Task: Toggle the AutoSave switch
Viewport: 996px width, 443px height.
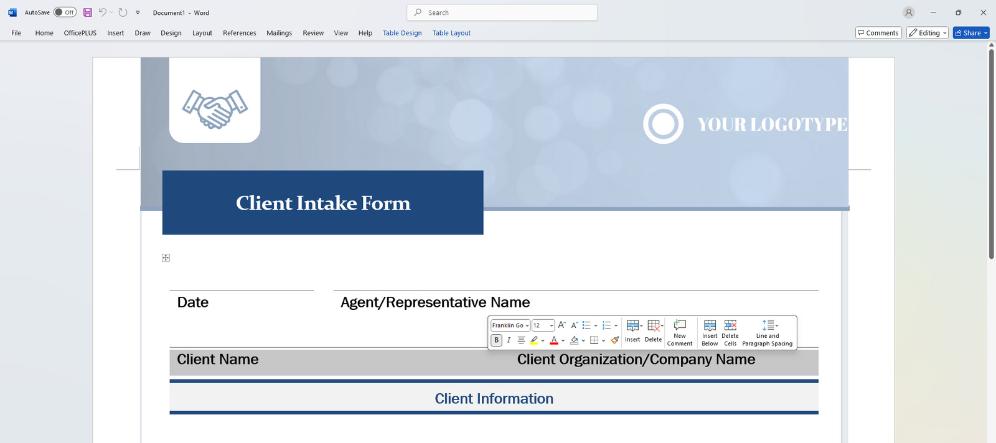Action: (65, 12)
